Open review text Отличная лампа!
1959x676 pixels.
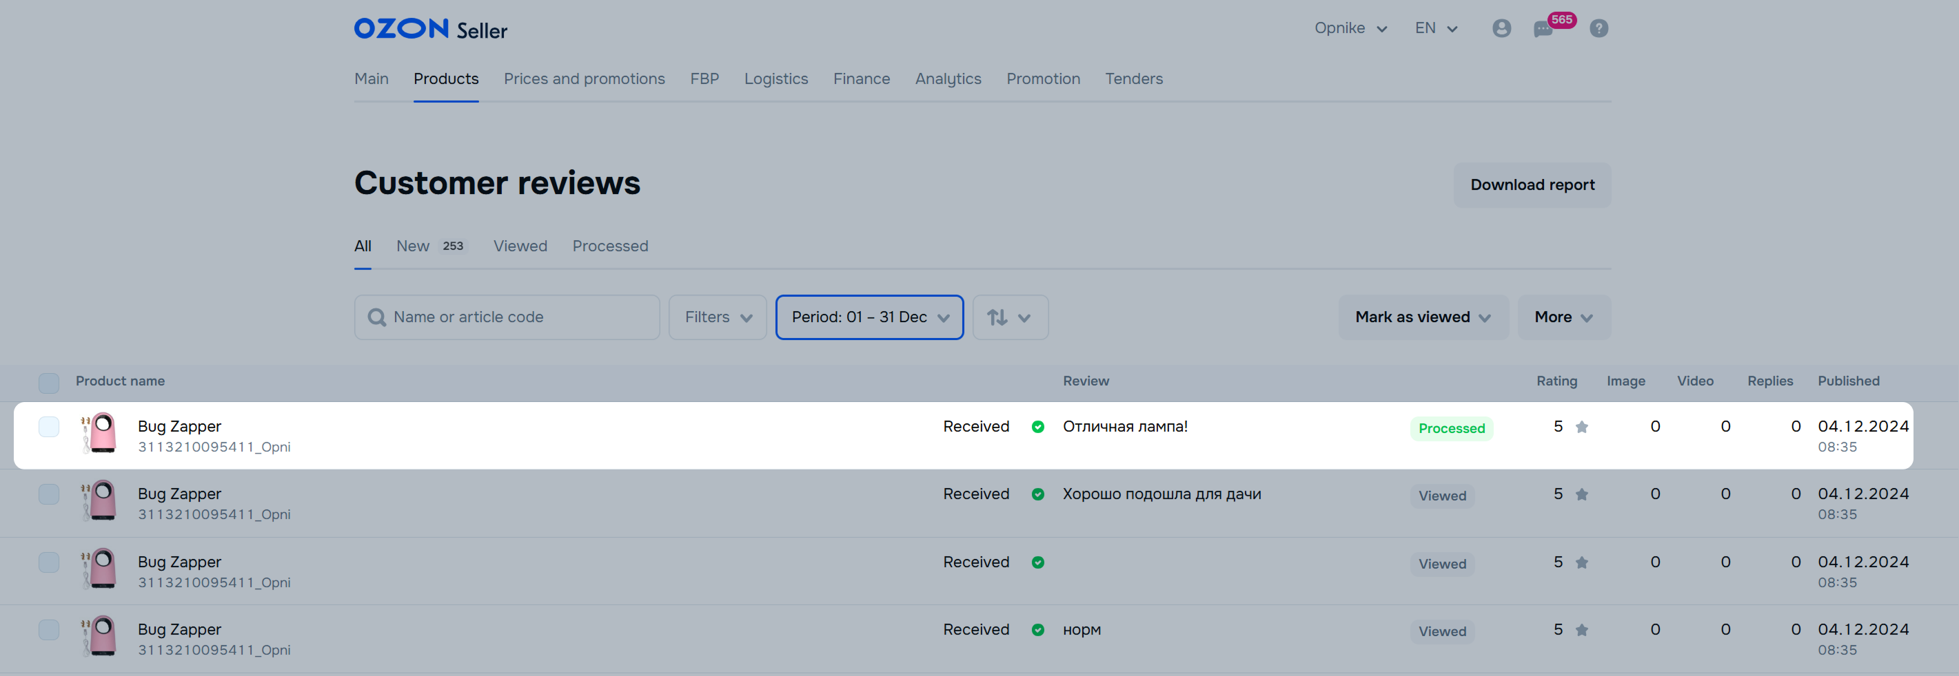tap(1125, 427)
